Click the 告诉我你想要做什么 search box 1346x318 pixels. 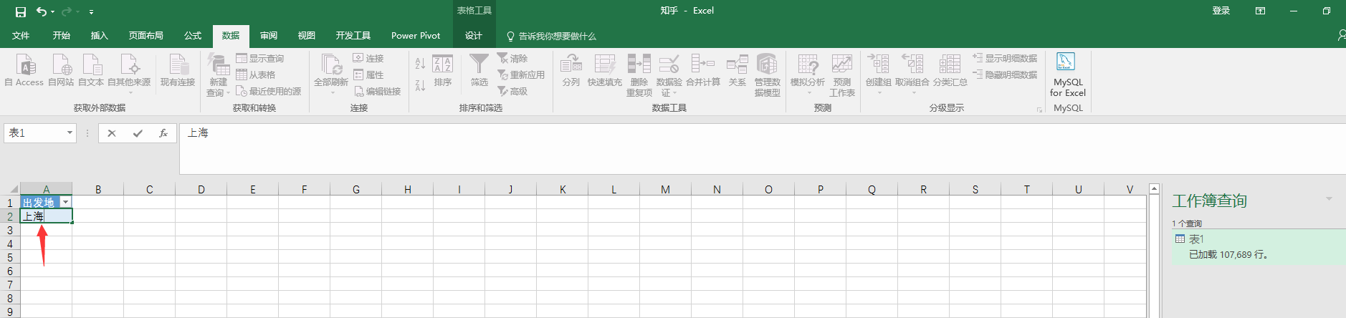click(x=551, y=36)
